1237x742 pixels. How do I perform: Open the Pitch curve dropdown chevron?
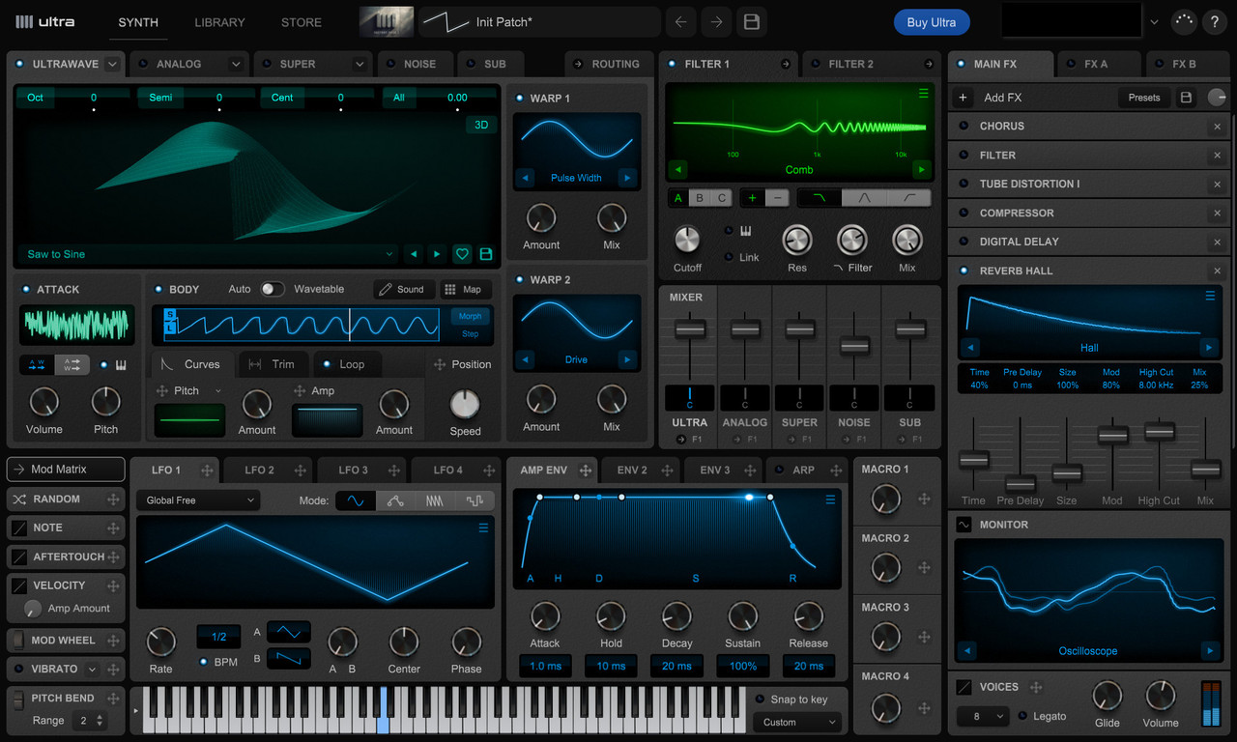[218, 390]
